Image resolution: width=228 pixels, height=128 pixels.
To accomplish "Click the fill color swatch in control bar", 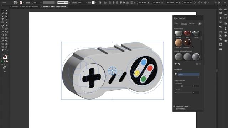I will click(15, 2).
